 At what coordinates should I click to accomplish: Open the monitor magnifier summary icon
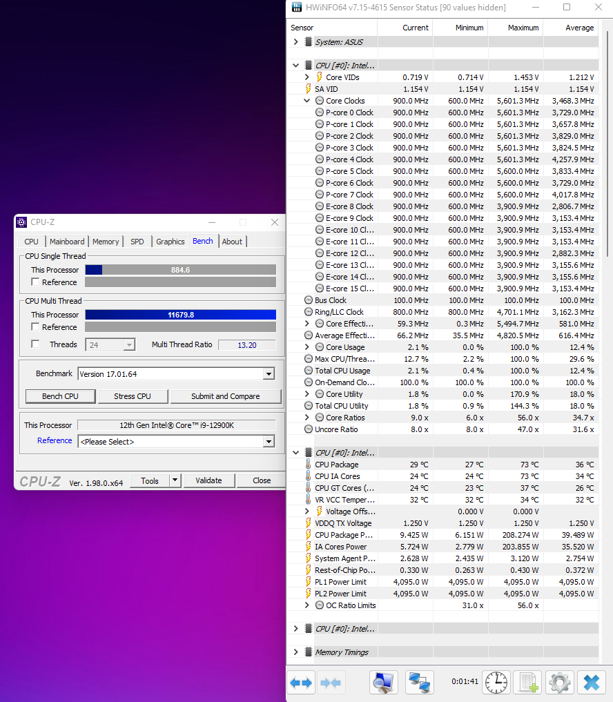click(384, 683)
